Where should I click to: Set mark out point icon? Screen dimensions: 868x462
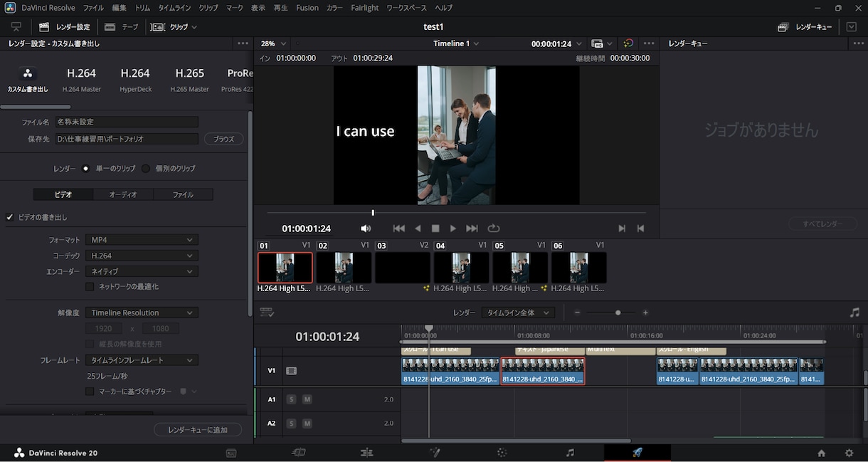(640, 229)
